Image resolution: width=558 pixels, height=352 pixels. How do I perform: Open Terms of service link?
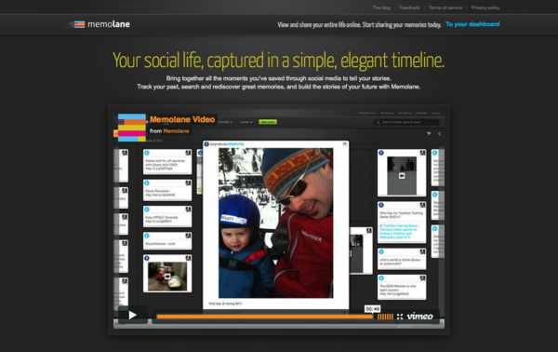(445, 7)
